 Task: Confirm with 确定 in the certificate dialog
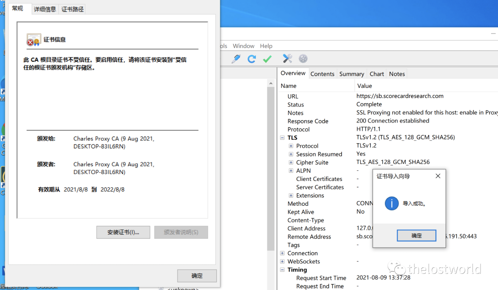click(197, 276)
